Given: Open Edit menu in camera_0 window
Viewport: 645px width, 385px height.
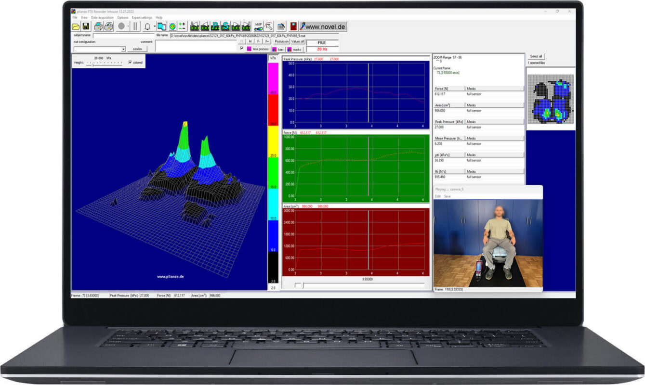Looking at the screenshot, I should tap(438, 196).
